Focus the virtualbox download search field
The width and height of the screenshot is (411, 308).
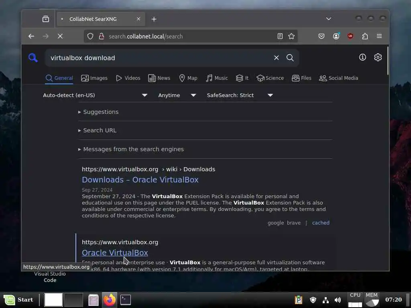pyautogui.click(x=160, y=58)
